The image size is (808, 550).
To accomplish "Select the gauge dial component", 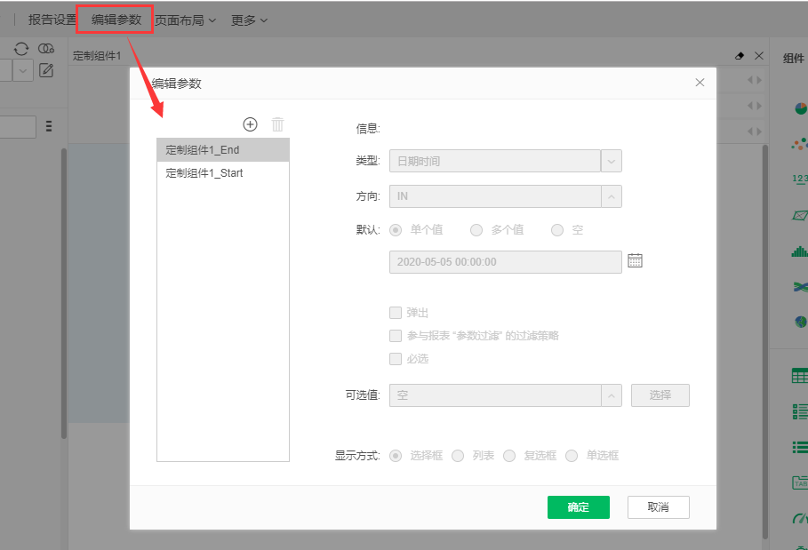I will click(x=800, y=517).
